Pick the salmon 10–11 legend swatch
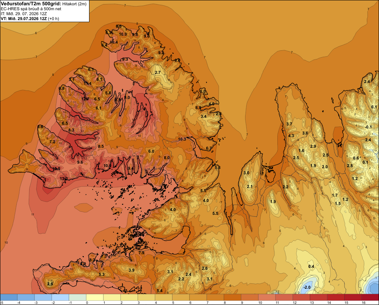 [x=267, y=297]
